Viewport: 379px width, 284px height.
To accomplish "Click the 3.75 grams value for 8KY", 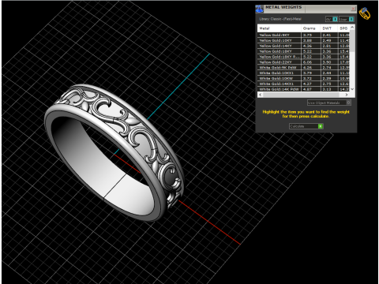I will pyautogui.click(x=307, y=35).
